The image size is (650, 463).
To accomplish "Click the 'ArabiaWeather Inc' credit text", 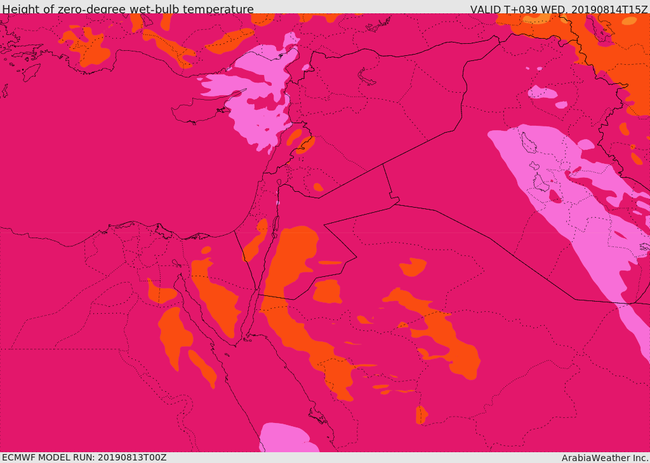I will pyautogui.click(x=605, y=458).
